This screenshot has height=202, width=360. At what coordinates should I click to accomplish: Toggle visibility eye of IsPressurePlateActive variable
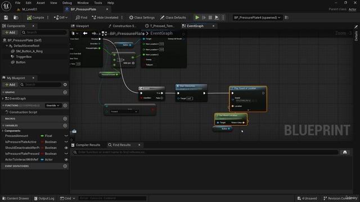66,142
